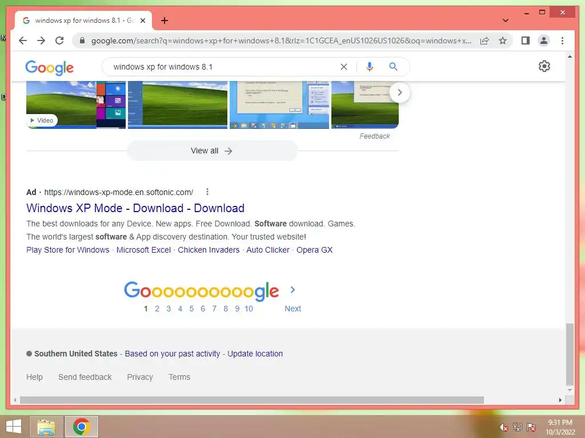Go to results page 6
The image size is (585, 438).
point(203,309)
